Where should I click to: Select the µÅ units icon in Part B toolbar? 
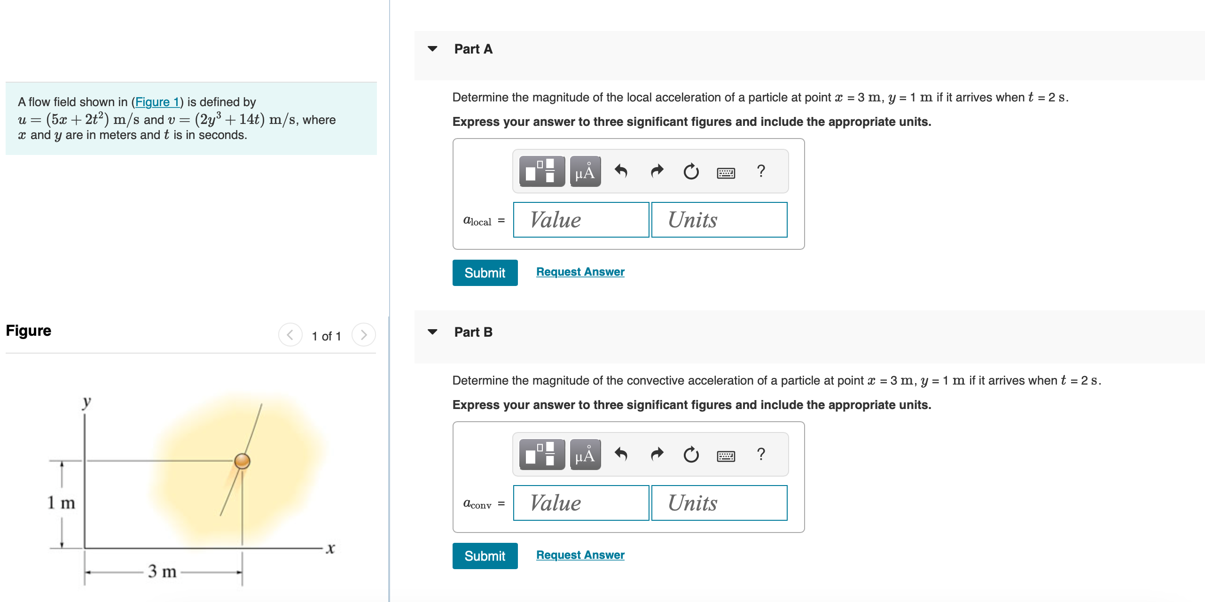tap(584, 454)
